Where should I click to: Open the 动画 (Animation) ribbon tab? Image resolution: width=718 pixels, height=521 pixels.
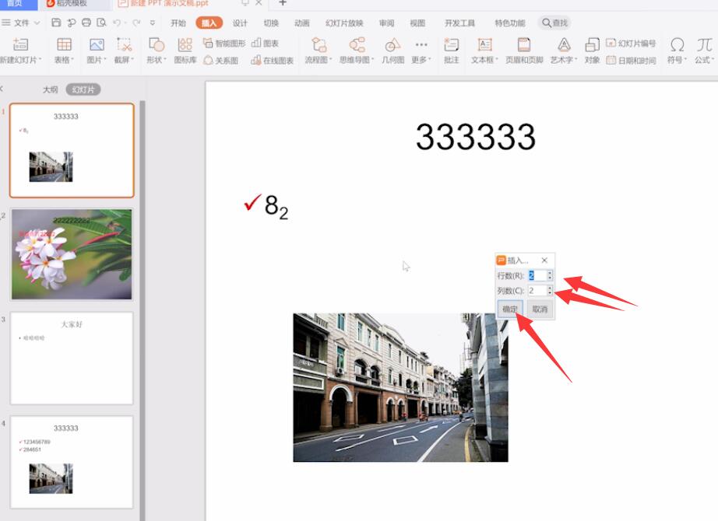click(x=302, y=23)
